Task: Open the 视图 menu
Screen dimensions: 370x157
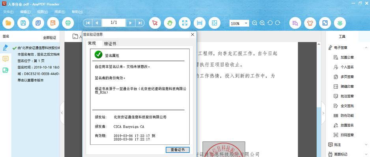Action: click(43, 12)
